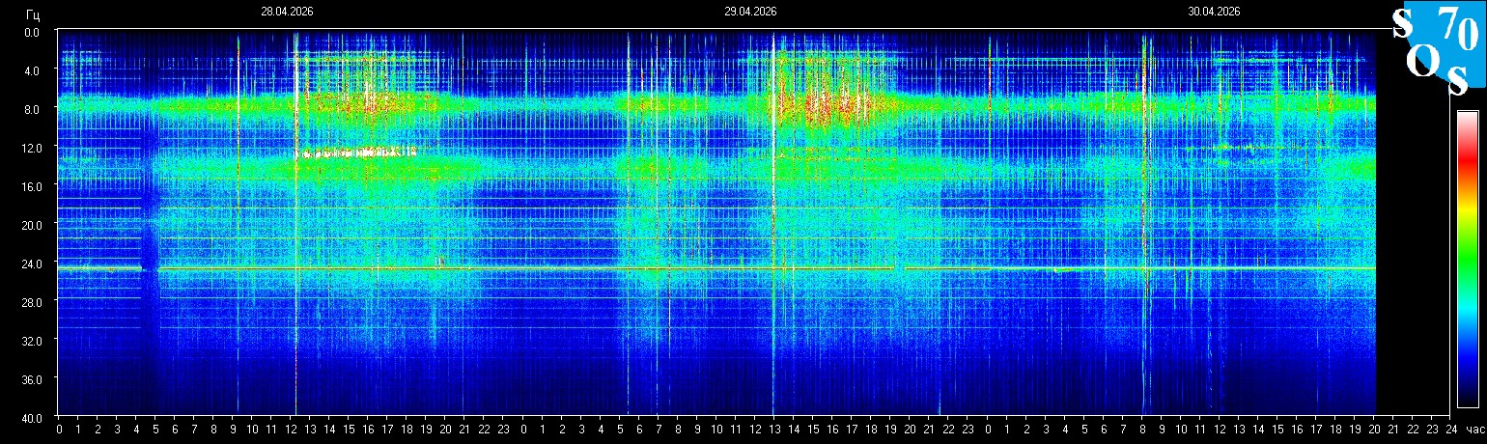Click the 29.04.2026 date label
This screenshot has height=444, width=1487.
click(x=750, y=12)
